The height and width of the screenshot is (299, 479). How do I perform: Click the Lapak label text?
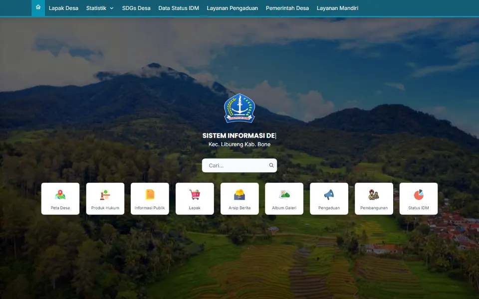pyautogui.click(x=195, y=208)
